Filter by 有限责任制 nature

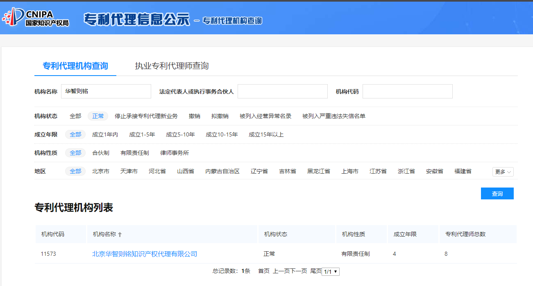point(135,153)
